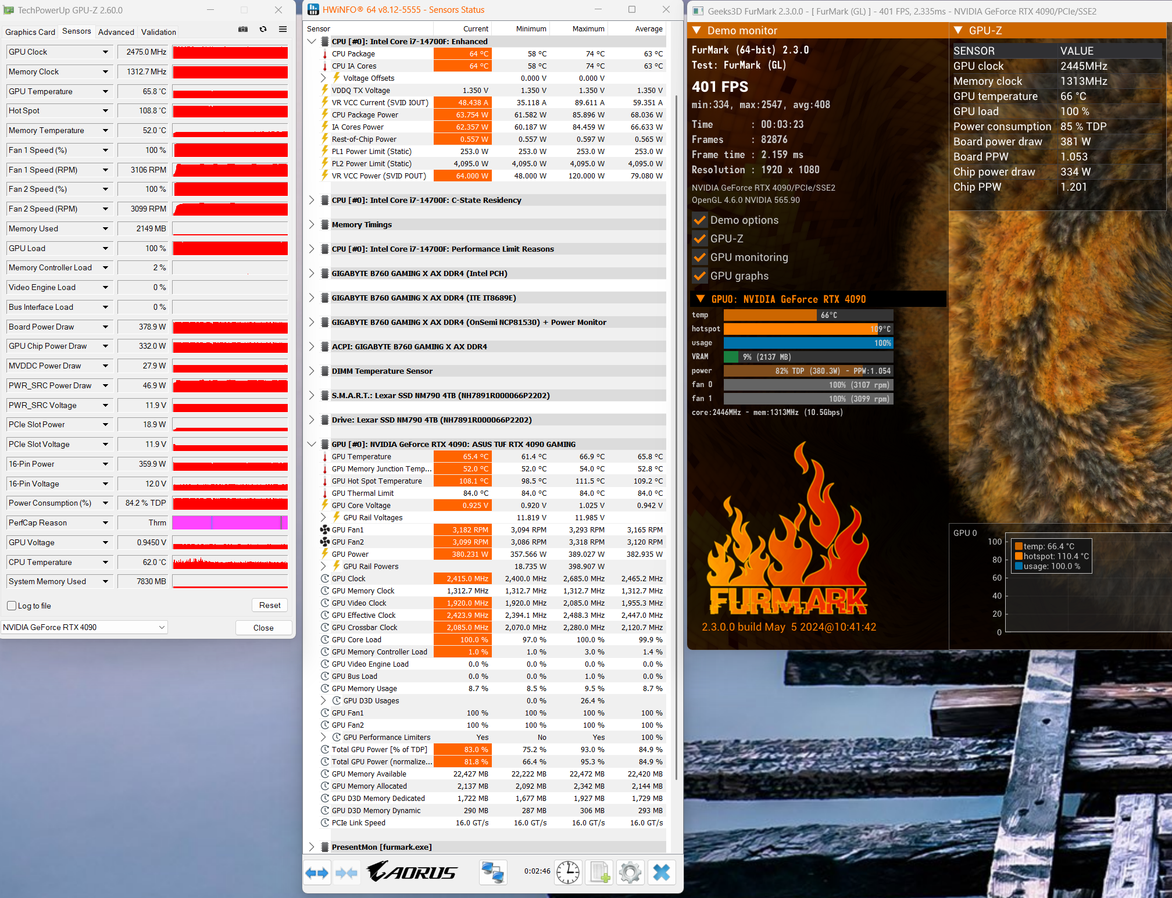
Task: Click HWiNFO expand columns blue arrows icon
Action: pyautogui.click(x=317, y=872)
